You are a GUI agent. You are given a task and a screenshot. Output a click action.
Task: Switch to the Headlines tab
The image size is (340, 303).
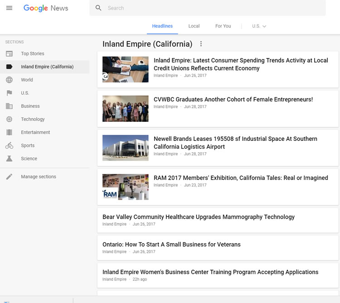pos(162,26)
